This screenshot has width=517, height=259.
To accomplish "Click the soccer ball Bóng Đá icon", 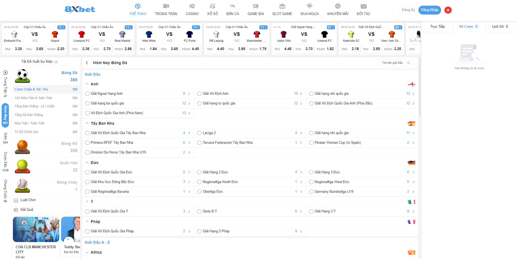I will coord(22,76).
